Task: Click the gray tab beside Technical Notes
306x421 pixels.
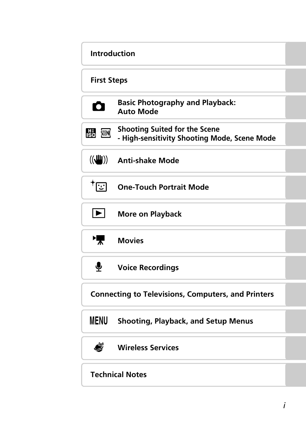Action: (x=295, y=375)
